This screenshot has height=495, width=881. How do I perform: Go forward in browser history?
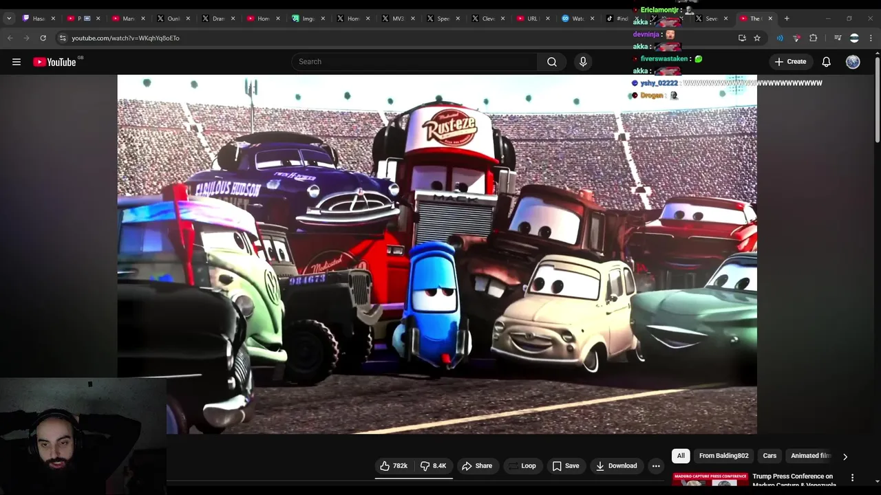(27, 38)
